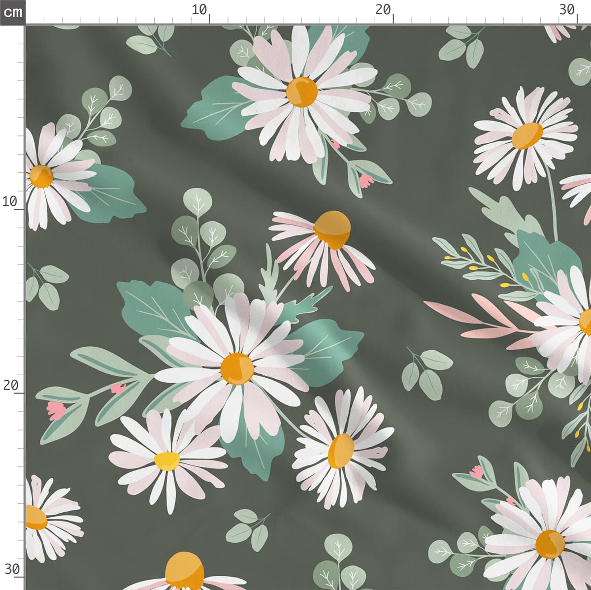Select the small three-leaf sprig right of center
The width and height of the screenshot is (591, 590).
(x=426, y=372)
